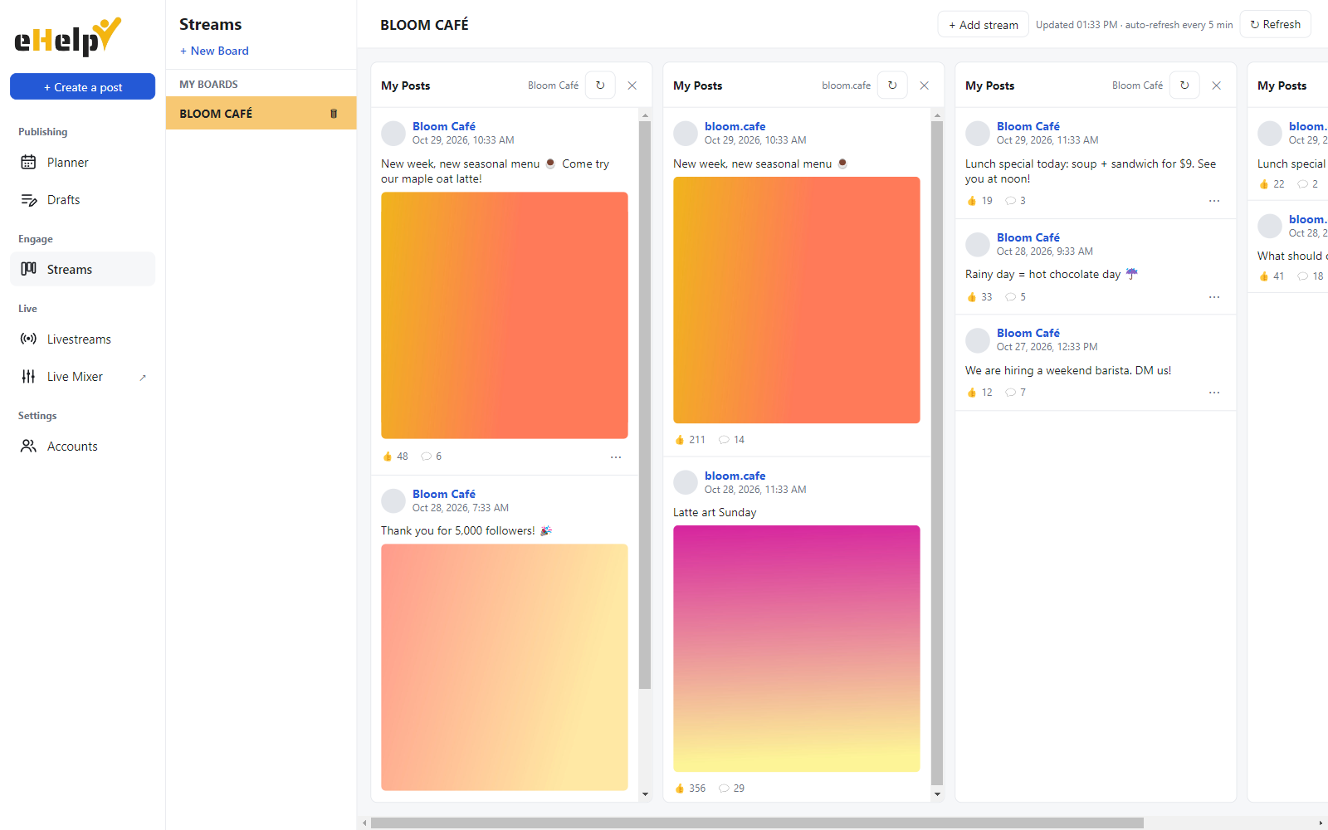Refresh the first Bloom Café My Posts stream

600,85
